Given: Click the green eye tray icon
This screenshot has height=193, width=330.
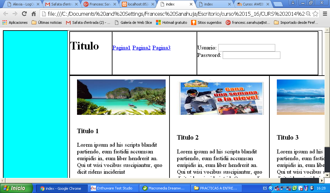Looking at the screenshot, I should point(295,188).
